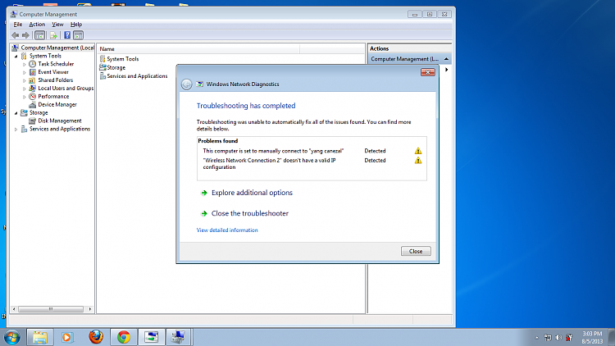Viewport: 615px width, 346px height.
Task: Select the Shared Folders icon
Action: 33,80
